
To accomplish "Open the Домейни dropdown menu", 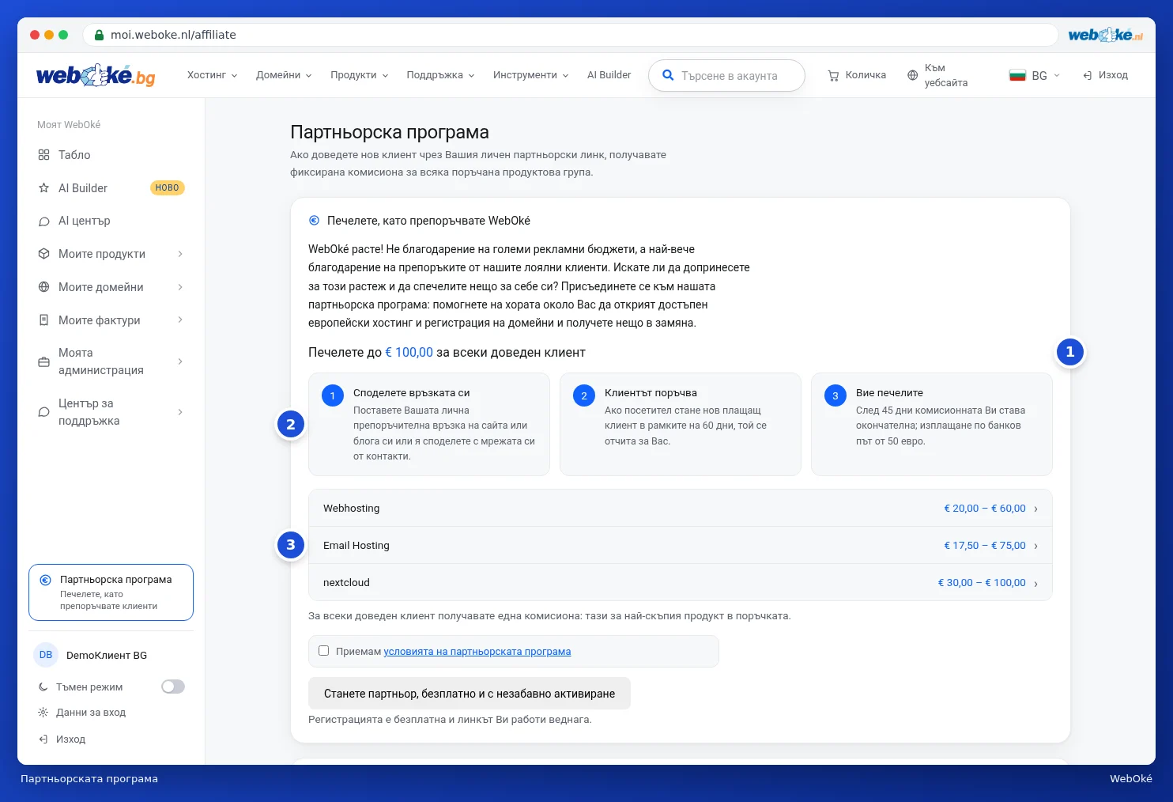I will point(284,75).
